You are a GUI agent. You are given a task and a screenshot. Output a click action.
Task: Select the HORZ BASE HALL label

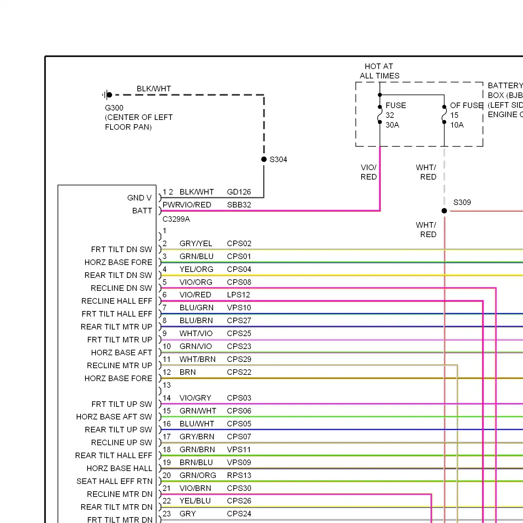pyautogui.click(x=119, y=469)
